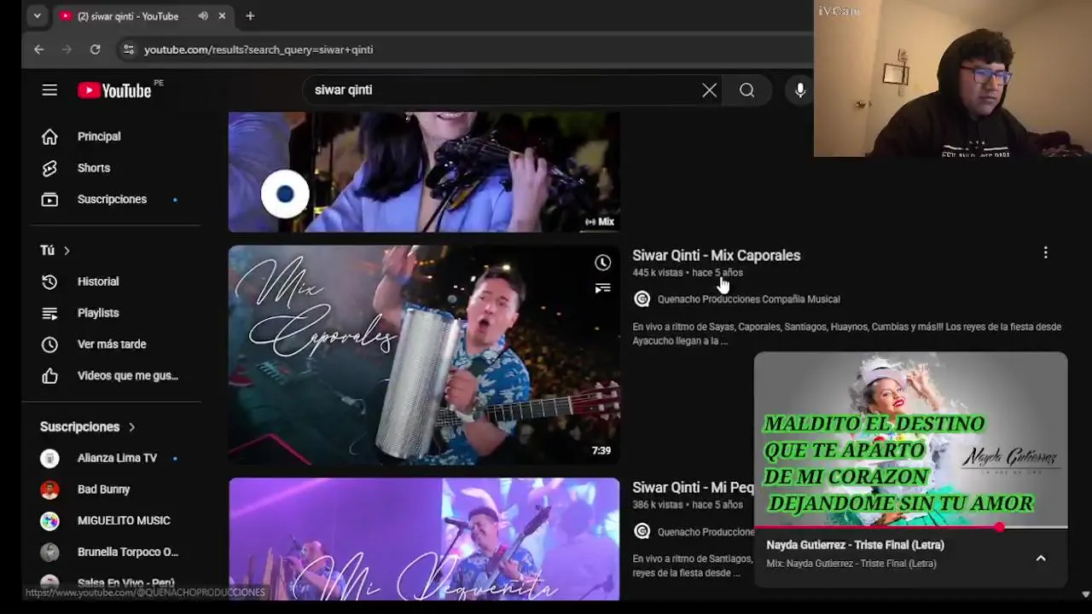Image resolution: width=1092 pixels, height=614 pixels.
Task: Open a new browser tab with plus
Action: click(250, 16)
